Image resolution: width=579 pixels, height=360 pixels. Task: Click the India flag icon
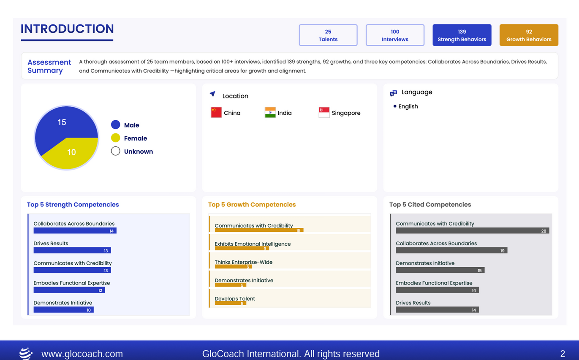270,113
